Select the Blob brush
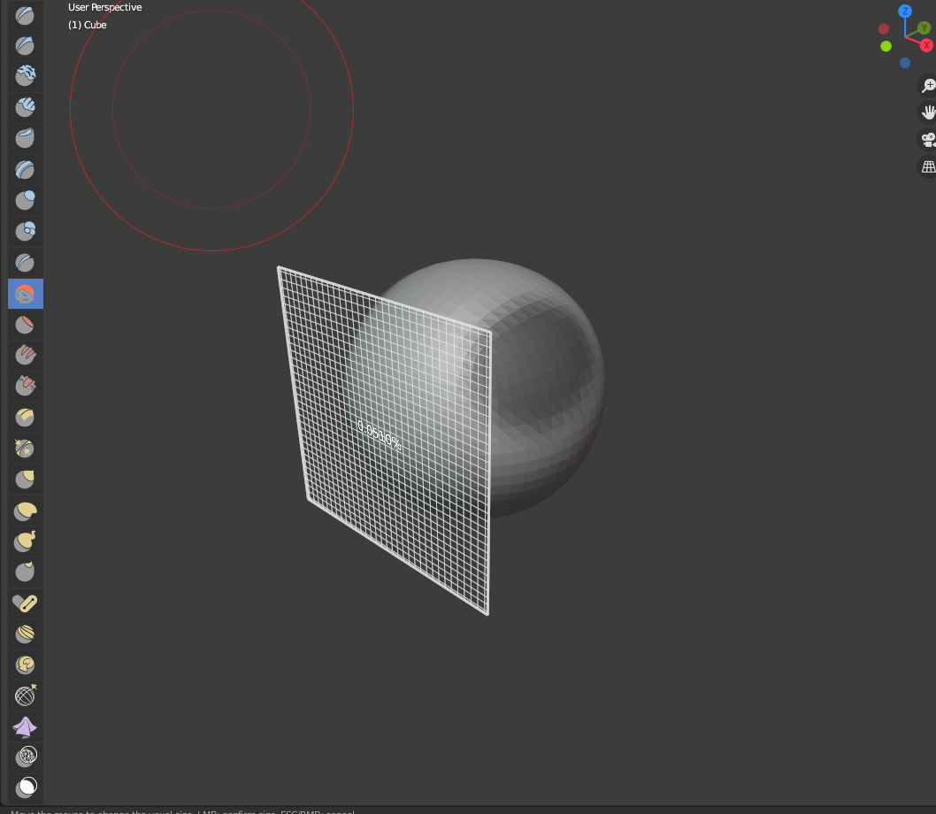Image resolution: width=936 pixels, height=814 pixels. [25, 232]
